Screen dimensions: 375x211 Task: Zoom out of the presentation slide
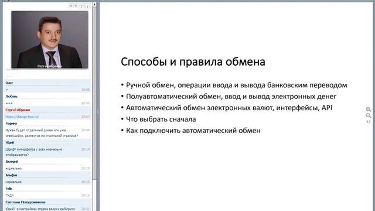[x=369, y=116]
